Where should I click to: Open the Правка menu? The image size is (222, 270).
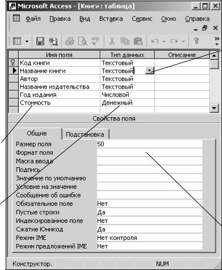coord(60,19)
